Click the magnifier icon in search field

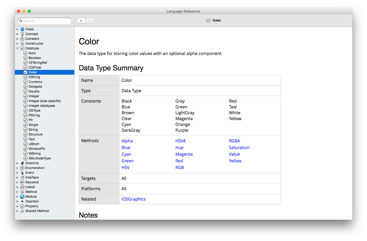(21, 21)
